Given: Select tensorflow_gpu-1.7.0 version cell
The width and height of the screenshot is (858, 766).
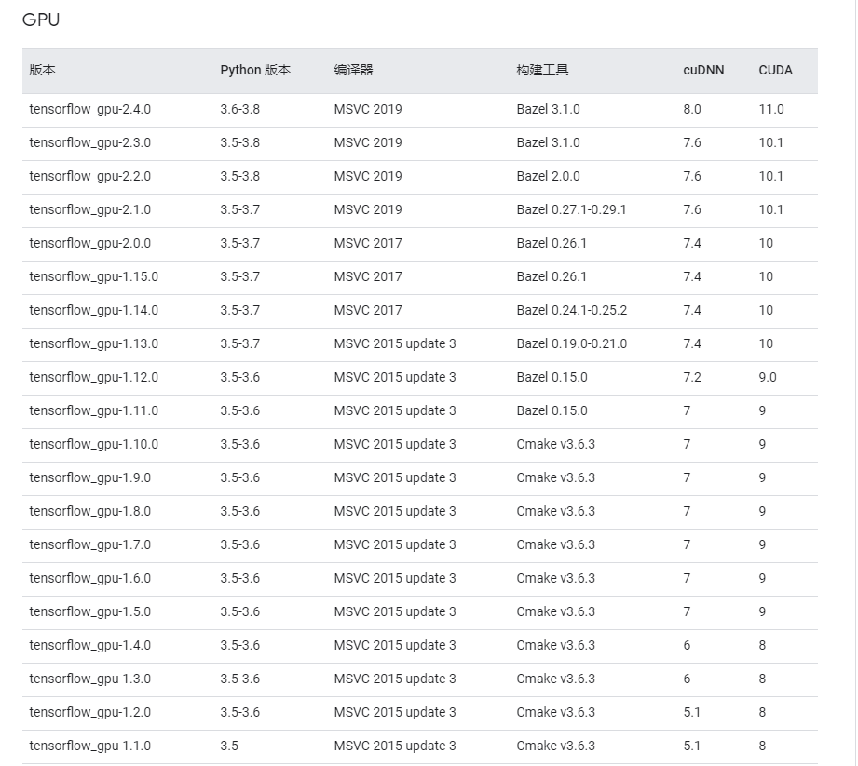Looking at the screenshot, I should pyautogui.click(x=89, y=544).
